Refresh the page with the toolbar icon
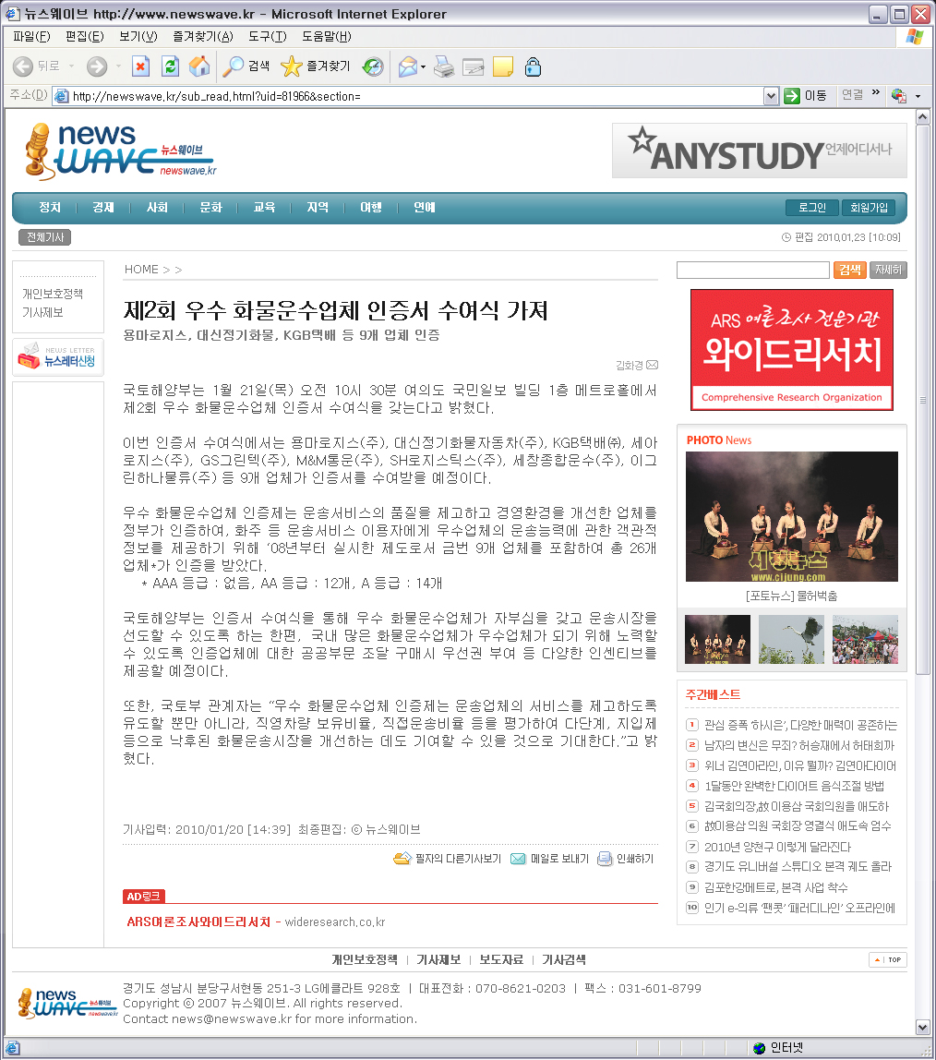This screenshot has height=1060, width=936. pos(170,66)
